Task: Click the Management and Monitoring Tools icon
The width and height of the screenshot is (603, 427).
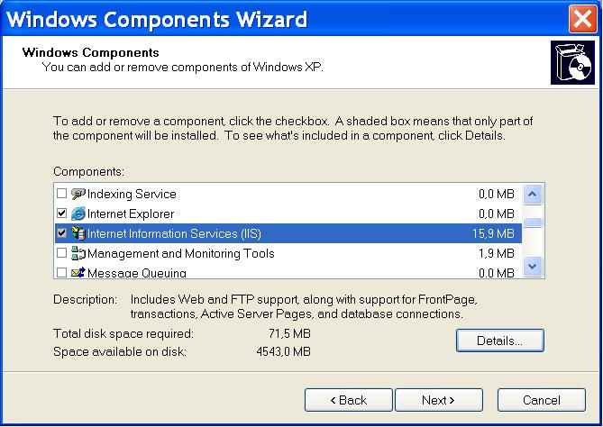Action: pyautogui.click(x=78, y=253)
